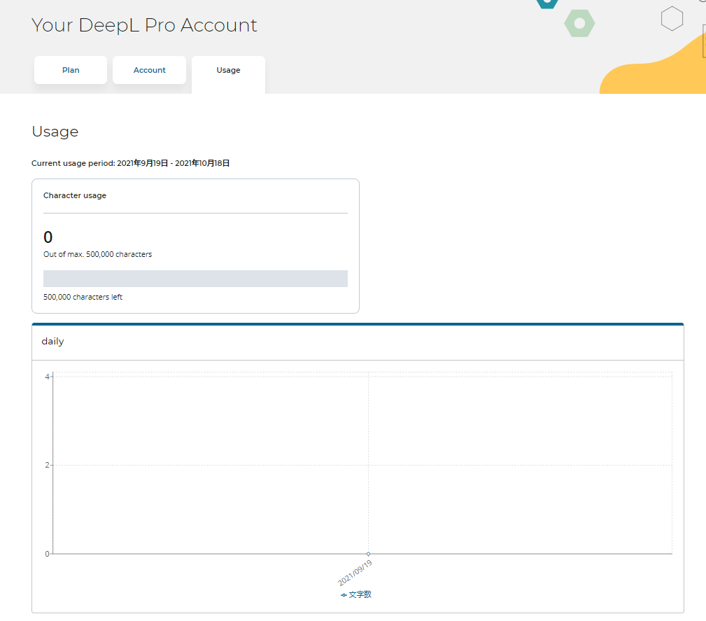
Task: Click the 'Character usage' card title
Action: (x=75, y=195)
